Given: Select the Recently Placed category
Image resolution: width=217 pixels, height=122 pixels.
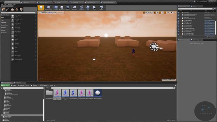Looking at the screenshot, I should pos(5,15).
